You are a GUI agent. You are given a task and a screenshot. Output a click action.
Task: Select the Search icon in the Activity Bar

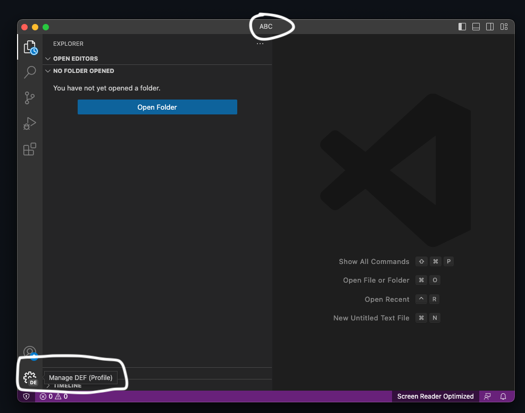(29, 72)
